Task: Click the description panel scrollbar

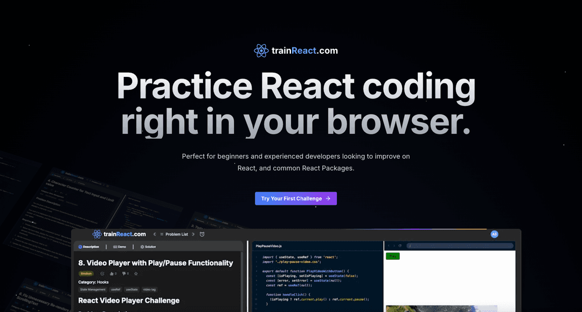Action: click(x=242, y=282)
